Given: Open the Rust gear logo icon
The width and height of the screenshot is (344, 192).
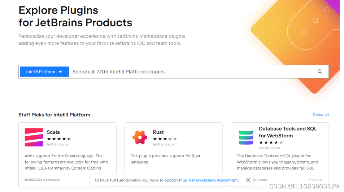Looking at the screenshot, I should (140, 137).
